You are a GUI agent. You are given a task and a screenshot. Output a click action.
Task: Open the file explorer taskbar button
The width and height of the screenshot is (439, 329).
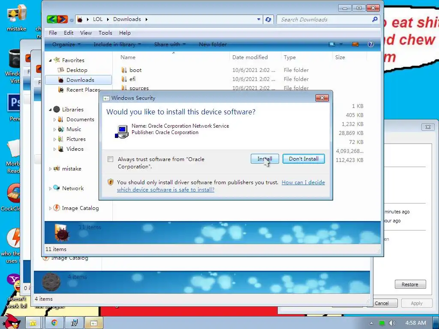tap(33, 323)
